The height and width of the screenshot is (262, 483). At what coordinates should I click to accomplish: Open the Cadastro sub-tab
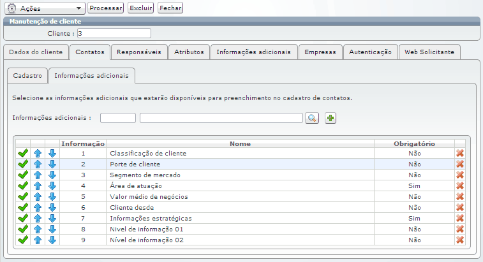coord(28,76)
